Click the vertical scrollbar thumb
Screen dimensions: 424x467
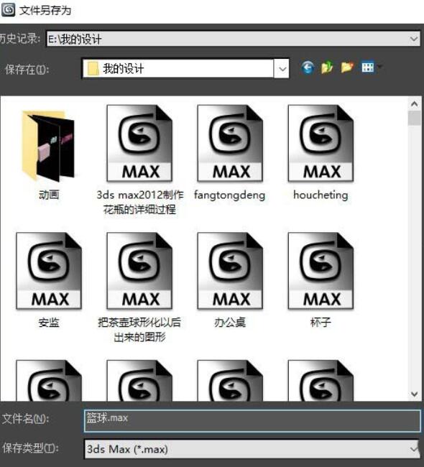click(414, 119)
